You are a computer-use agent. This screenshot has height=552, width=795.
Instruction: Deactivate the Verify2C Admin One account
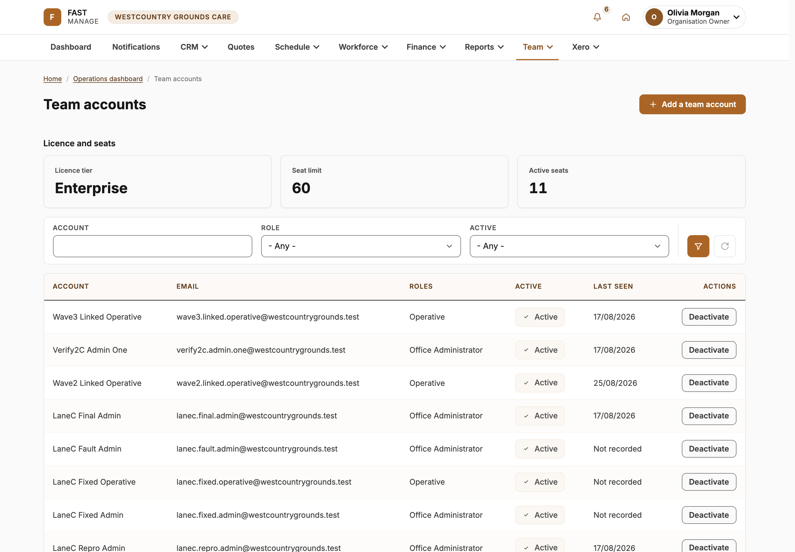709,350
